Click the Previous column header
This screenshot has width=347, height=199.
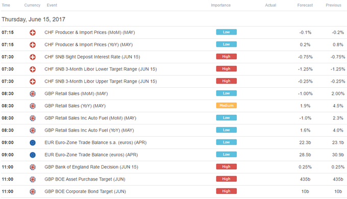(x=334, y=5)
